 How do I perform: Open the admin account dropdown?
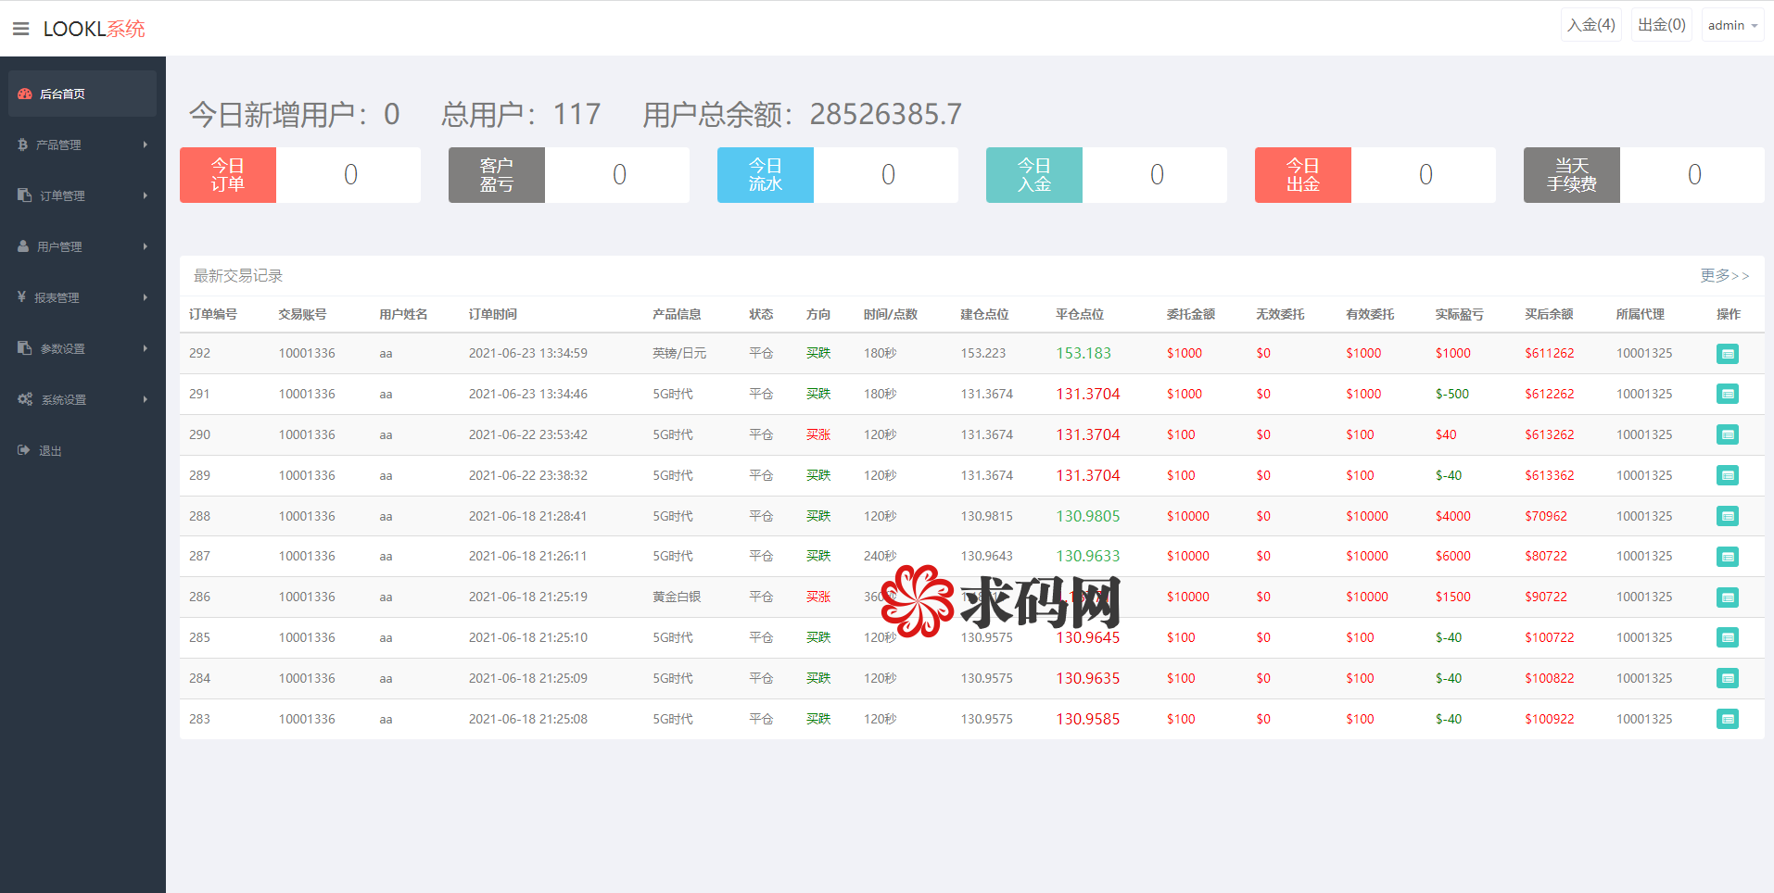[x=1731, y=25]
